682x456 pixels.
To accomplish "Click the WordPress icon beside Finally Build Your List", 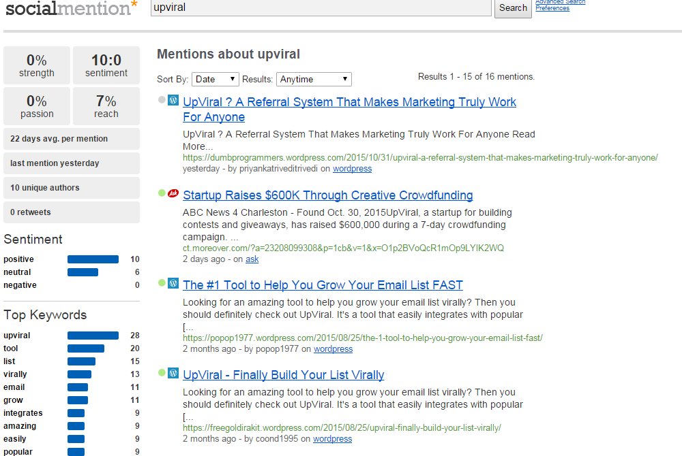I will 173,373.
